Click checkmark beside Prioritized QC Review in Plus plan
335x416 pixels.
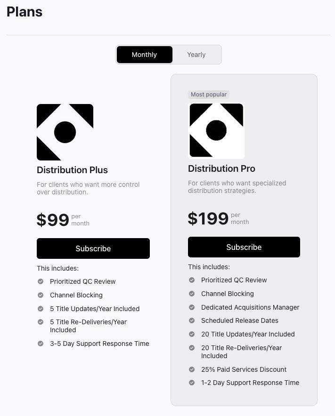[40, 281]
